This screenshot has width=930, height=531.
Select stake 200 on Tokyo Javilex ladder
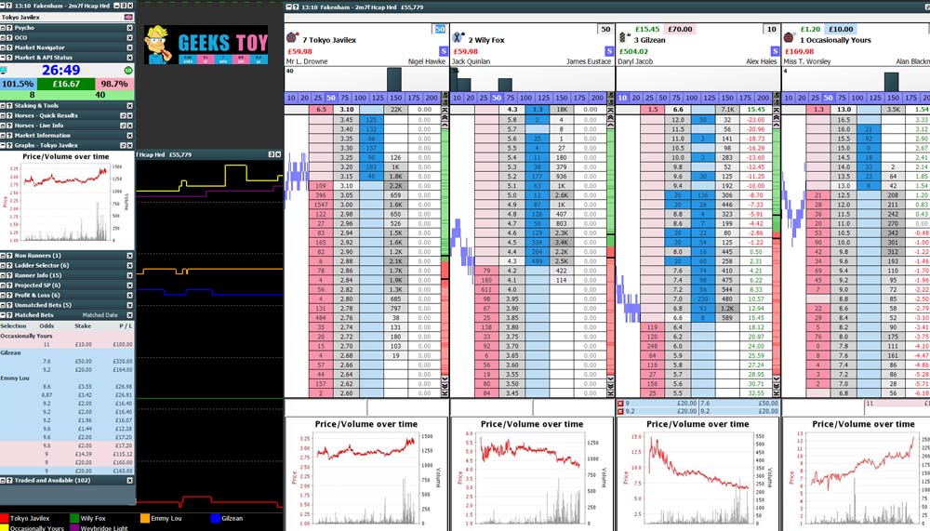point(432,98)
